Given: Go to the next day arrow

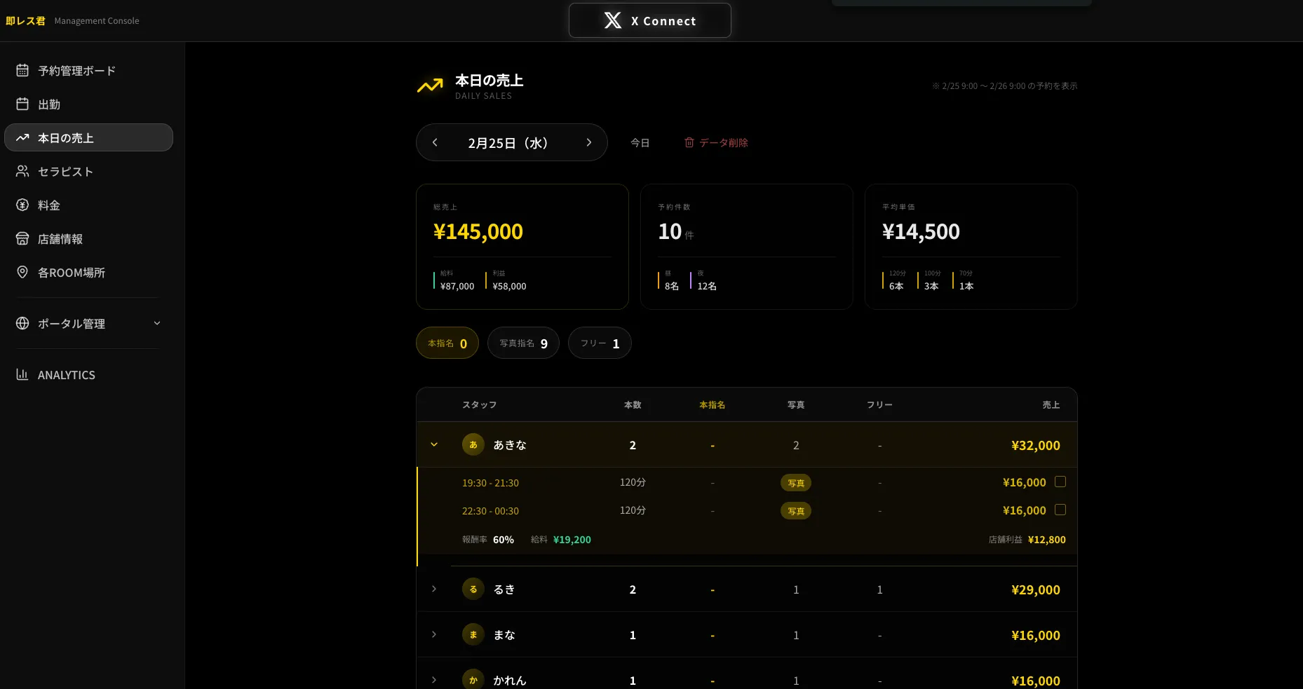Looking at the screenshot, I should (588, 142).
